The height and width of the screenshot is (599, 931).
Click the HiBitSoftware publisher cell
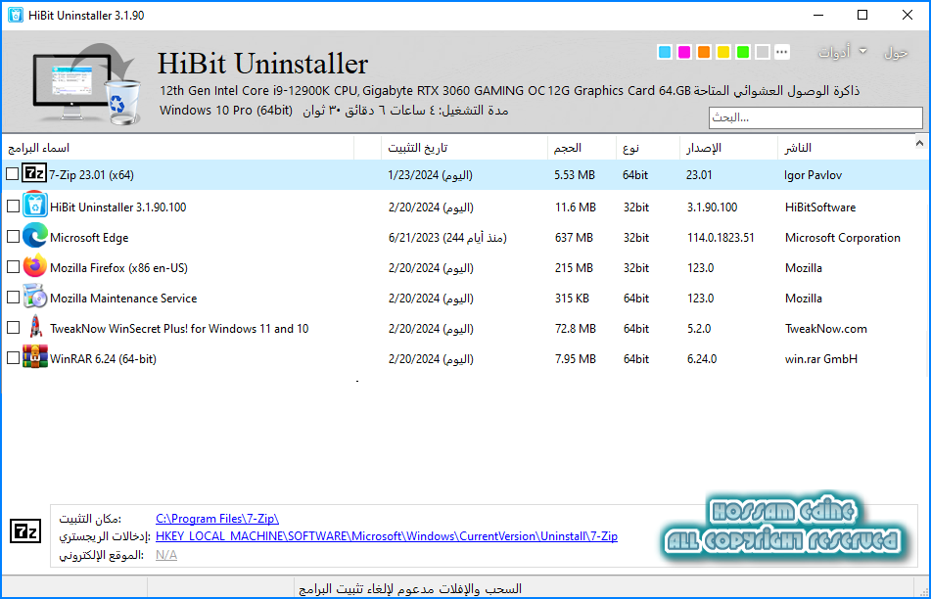pyautogui.click(x=820, y=207)
